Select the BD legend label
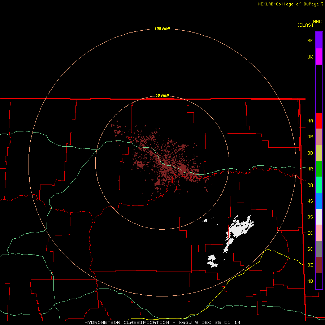Screen dimensions: 325x325 click(x=310, y=153)
